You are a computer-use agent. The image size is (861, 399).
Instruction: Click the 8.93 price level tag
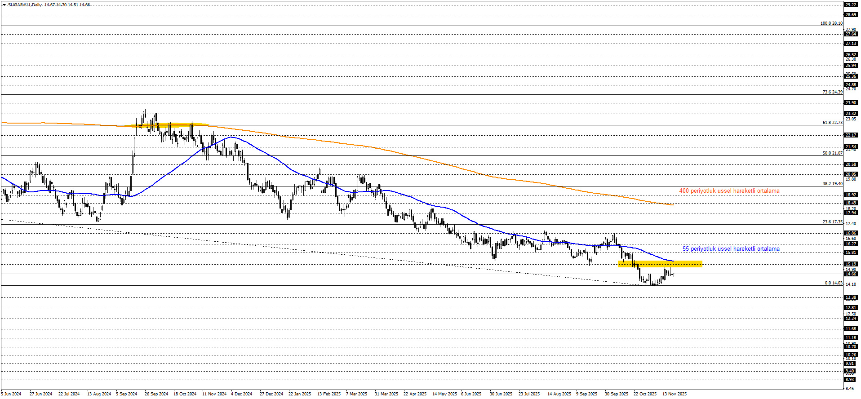850,380
